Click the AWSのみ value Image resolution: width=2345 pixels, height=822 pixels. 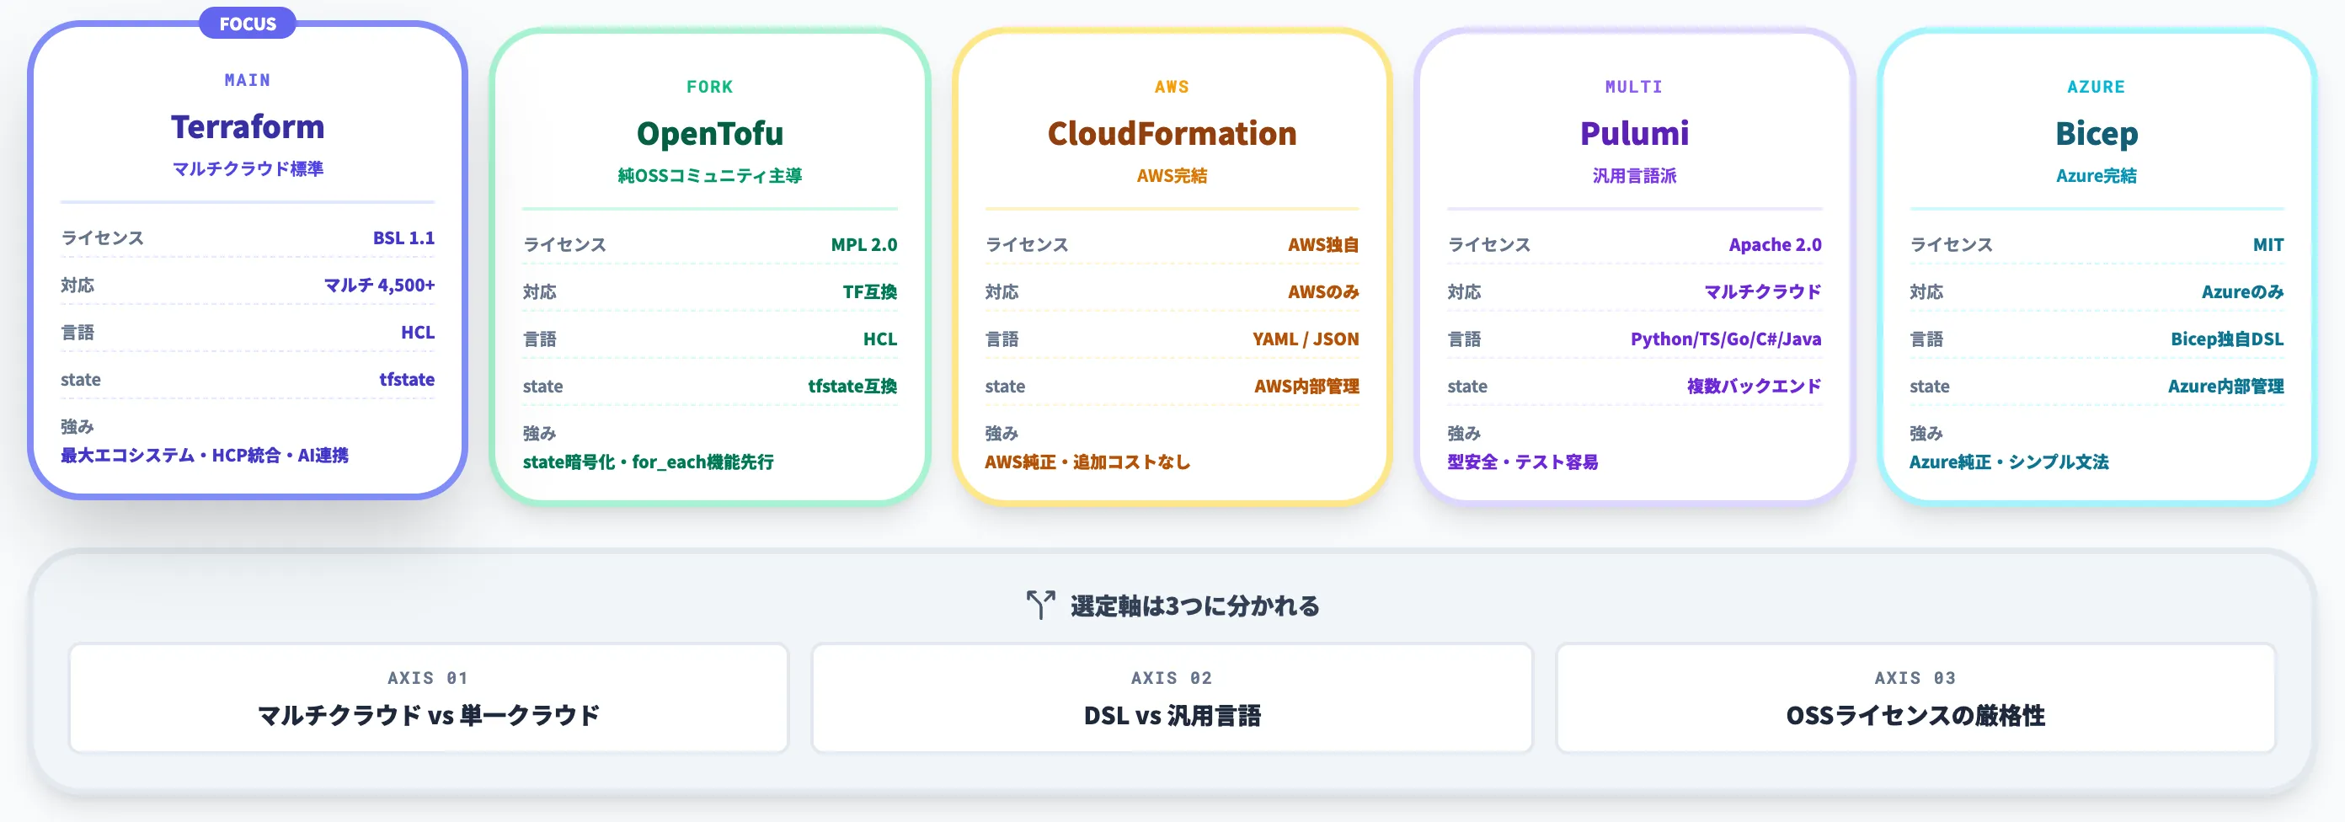tap(1323, 291)
